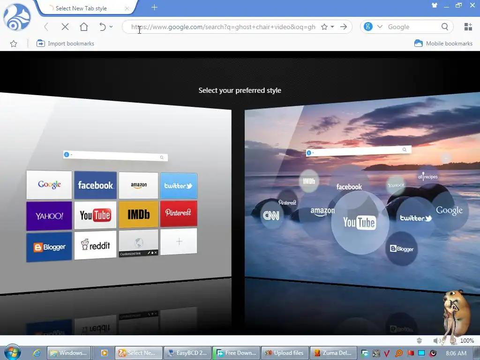Click the UC Browser squirrel logo
This screenshot has width=480, height=360.
coord(17,17)
